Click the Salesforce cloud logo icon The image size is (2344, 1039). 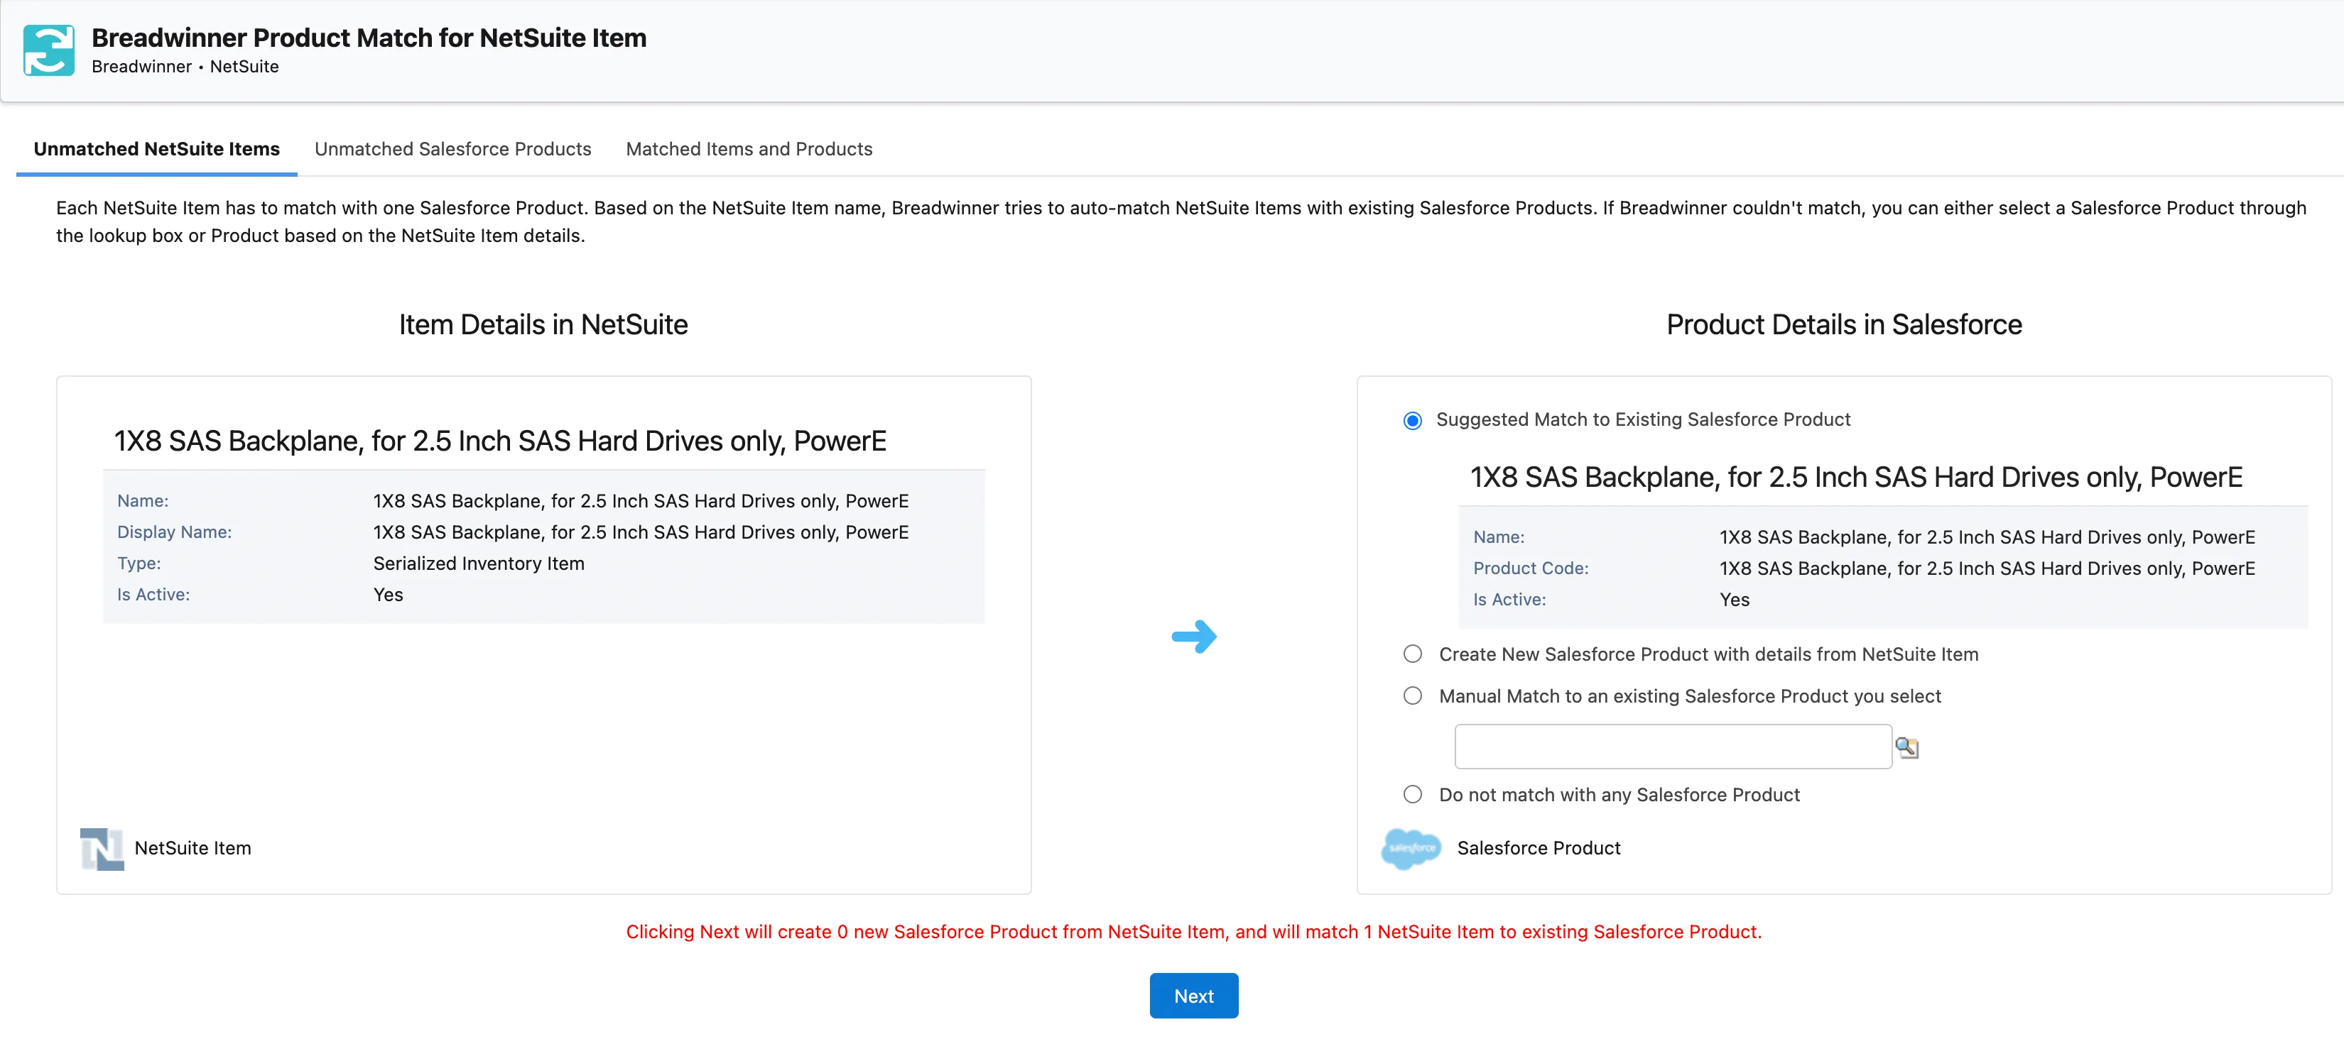1411,848
